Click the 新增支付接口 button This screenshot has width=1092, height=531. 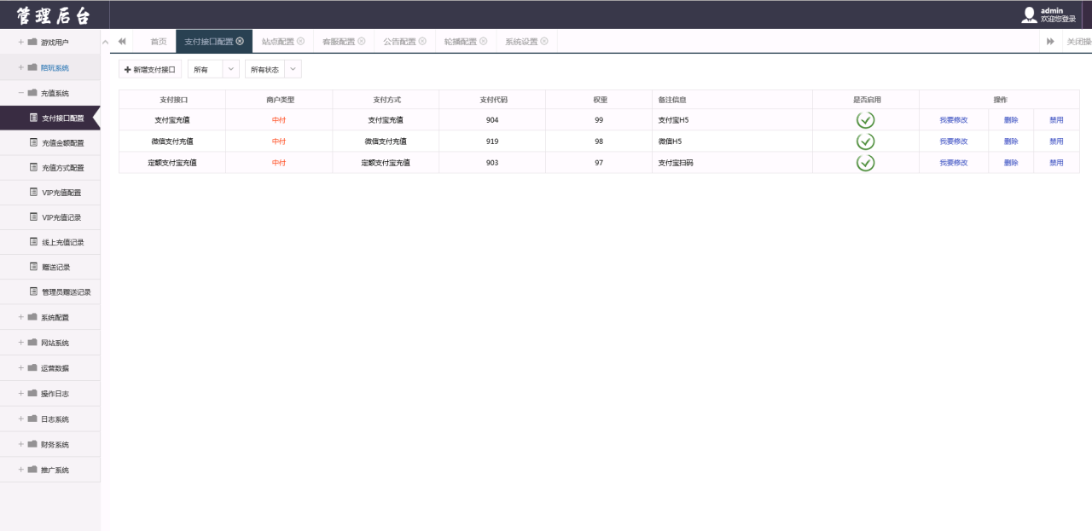point(149,69)
